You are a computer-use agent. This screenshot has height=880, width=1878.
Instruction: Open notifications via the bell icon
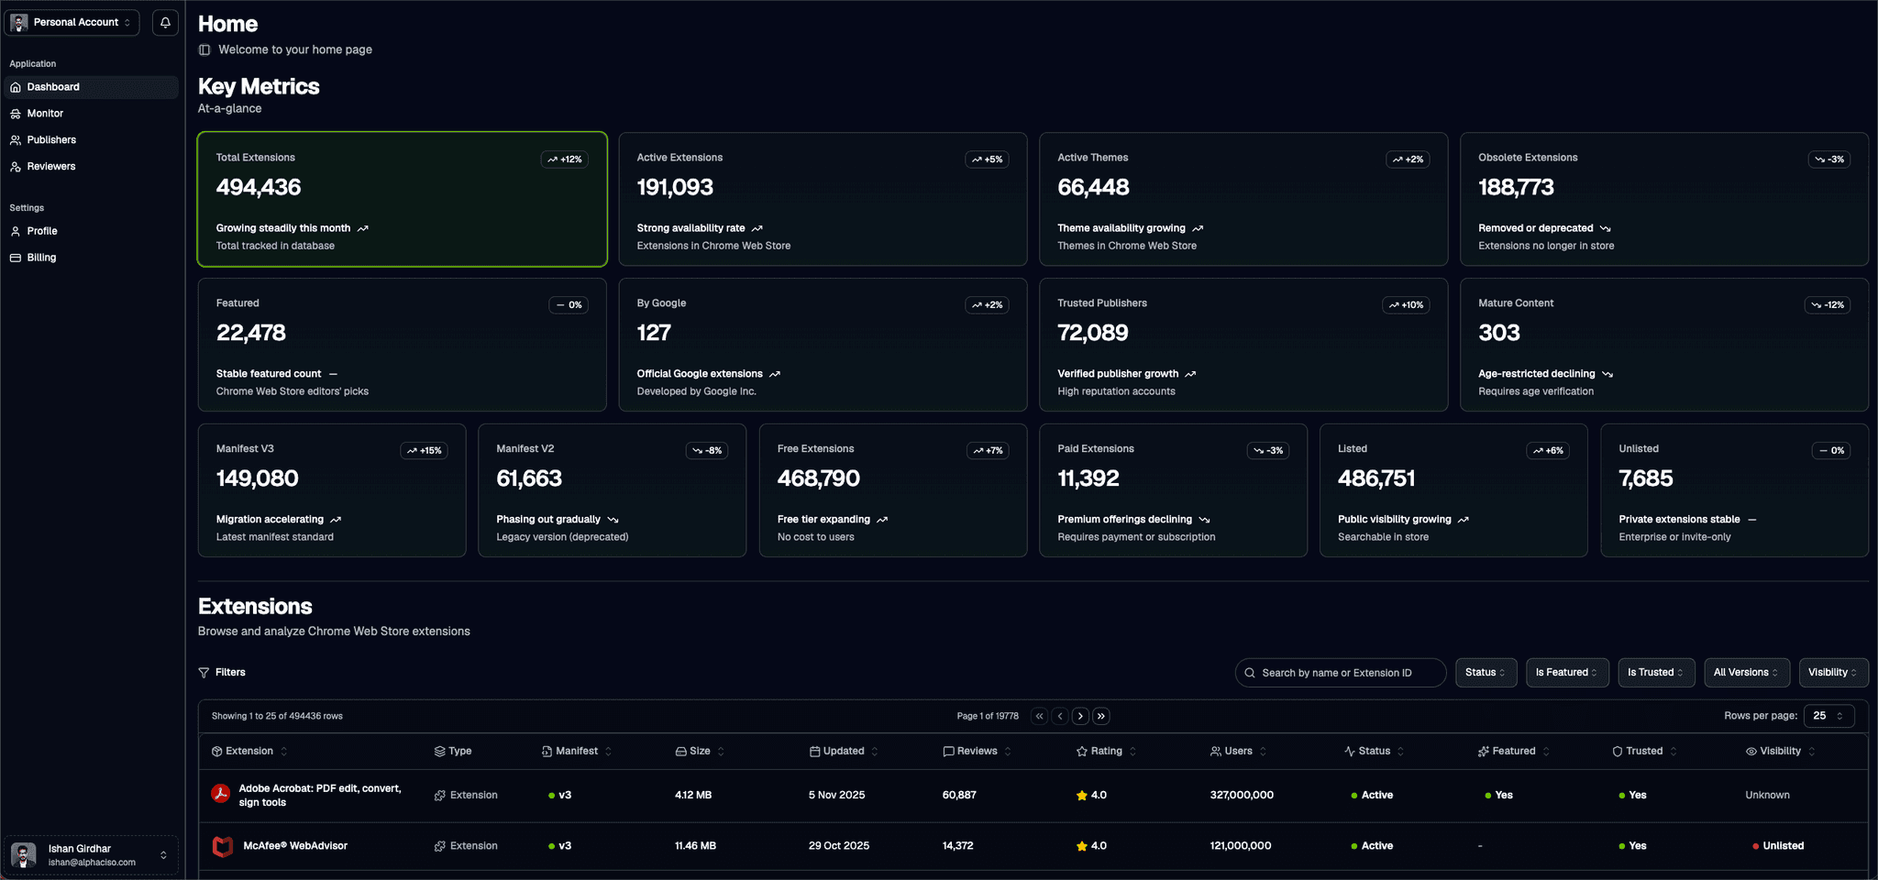[165, 22]
